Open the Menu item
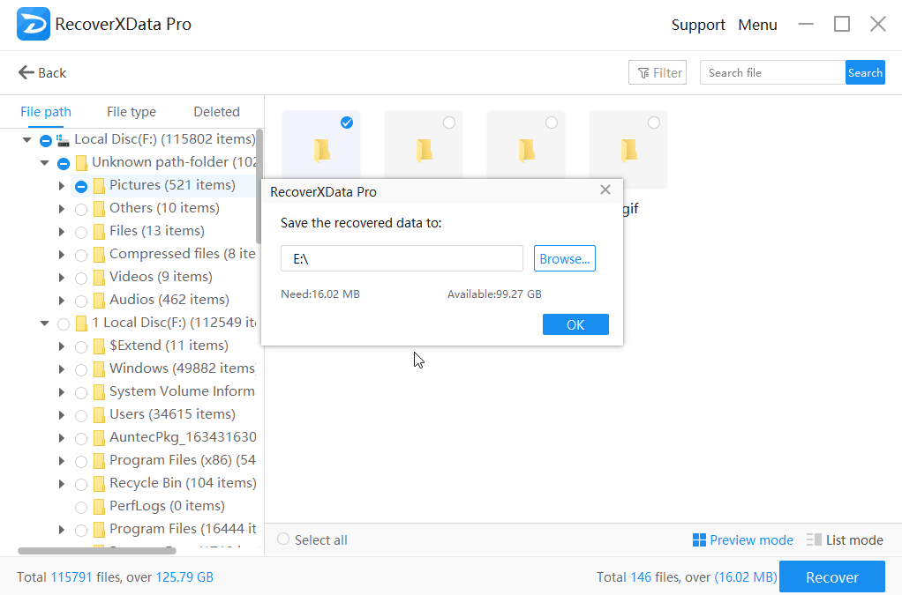 (757, 25)
